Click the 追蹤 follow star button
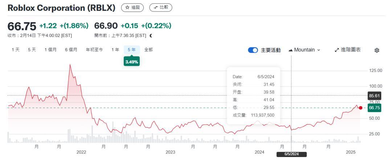Viewport: 392px width, 161px height. [132, 8]
